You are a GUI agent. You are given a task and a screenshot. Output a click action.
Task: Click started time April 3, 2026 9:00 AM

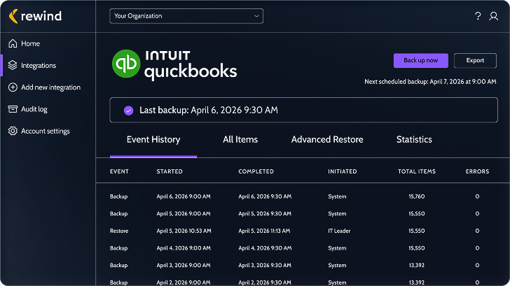(x=184, y=265)
